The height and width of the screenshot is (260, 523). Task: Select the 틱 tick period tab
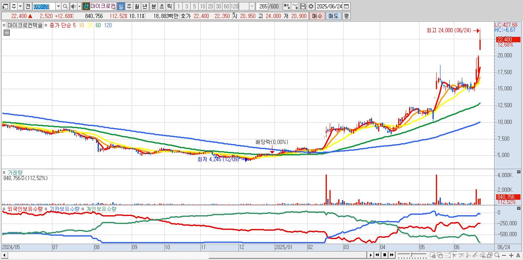pyautogui.click(x=170, y=6)
